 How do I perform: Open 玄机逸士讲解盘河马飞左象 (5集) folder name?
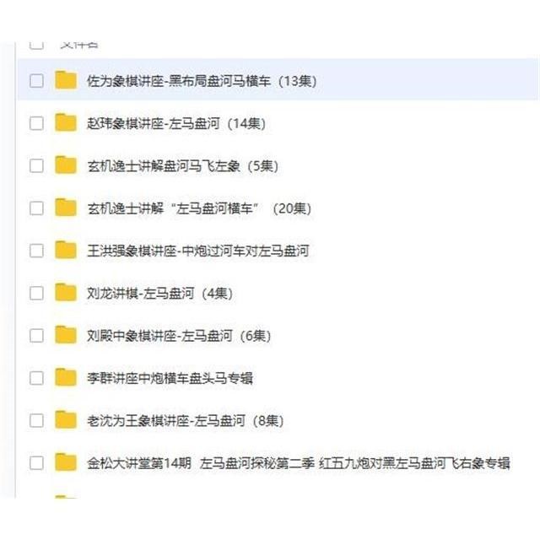[x=182, y=166]
